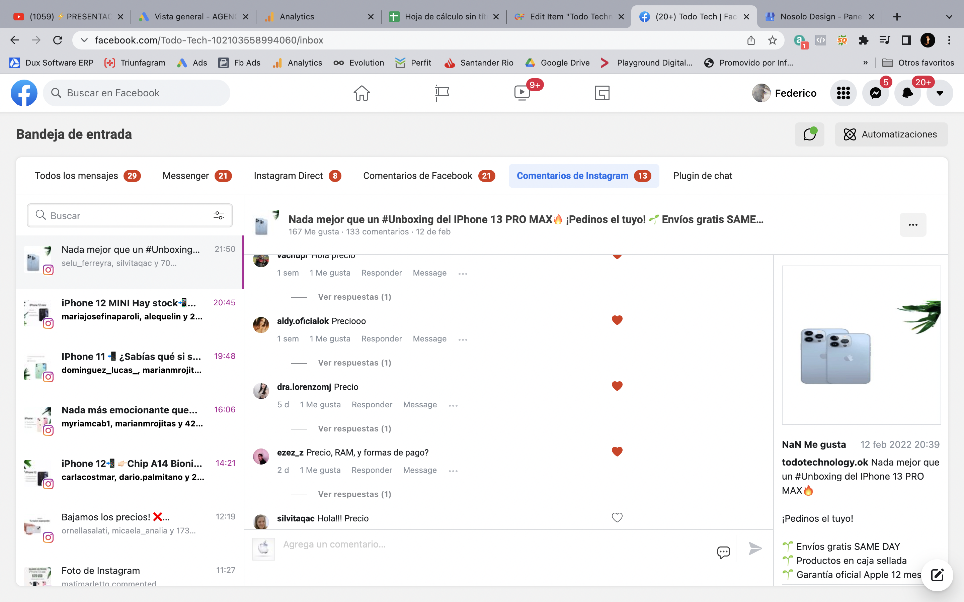Switch to Instagram Direct tab

point(297,176)
